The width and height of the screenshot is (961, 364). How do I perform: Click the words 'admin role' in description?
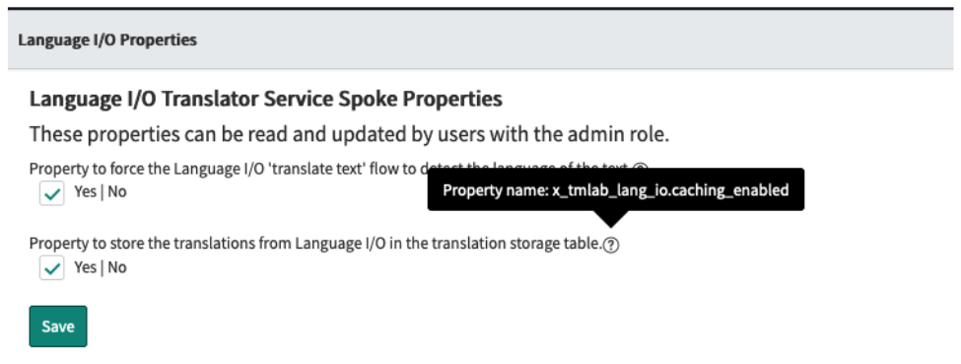[620, 134]
